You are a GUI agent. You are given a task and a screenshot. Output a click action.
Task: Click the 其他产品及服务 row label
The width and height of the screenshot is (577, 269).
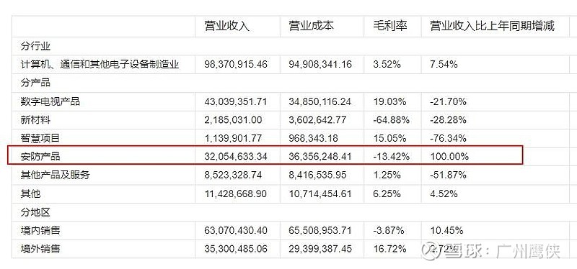point(56,175)
